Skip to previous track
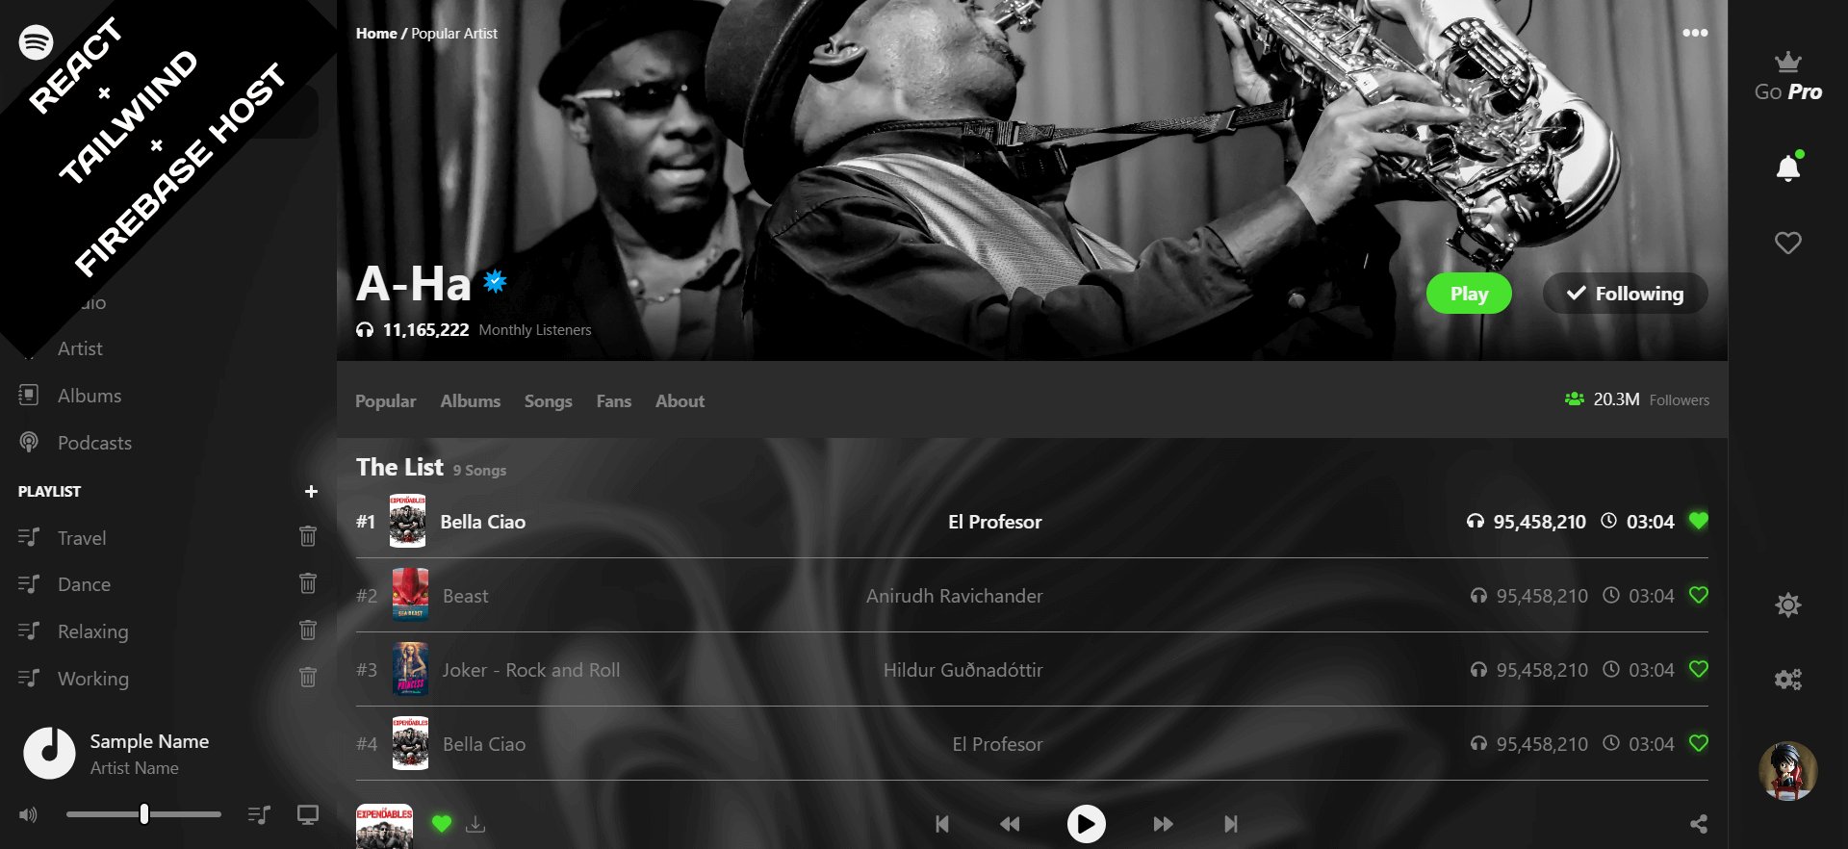1848x849 pixels. tap(942, 824)
